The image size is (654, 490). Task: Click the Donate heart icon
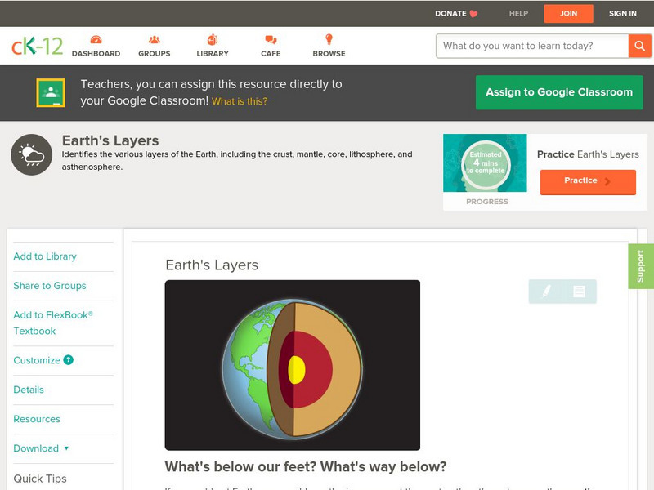point(473,14)
